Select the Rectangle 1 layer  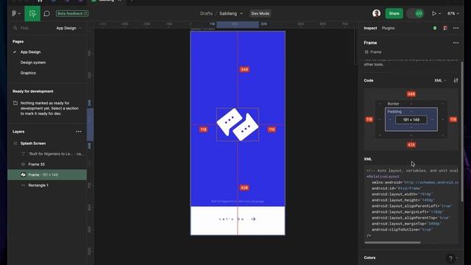pyautogui.click(x=47, y=185)
